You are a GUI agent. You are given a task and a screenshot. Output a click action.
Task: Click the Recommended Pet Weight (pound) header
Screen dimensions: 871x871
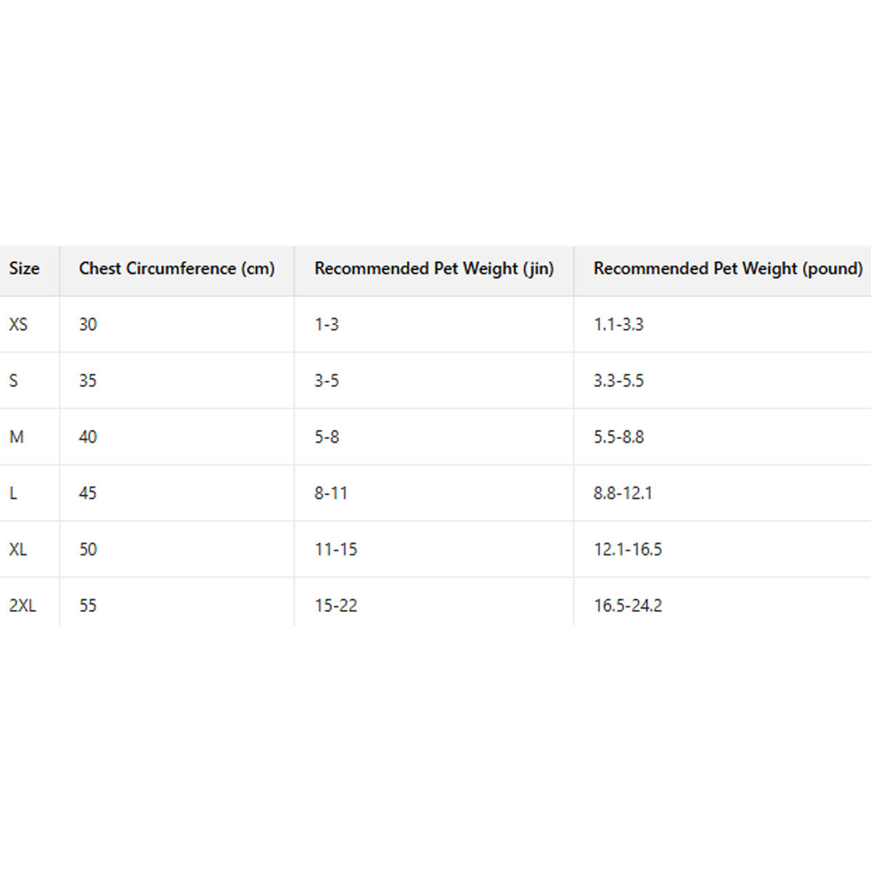[727, 269]
